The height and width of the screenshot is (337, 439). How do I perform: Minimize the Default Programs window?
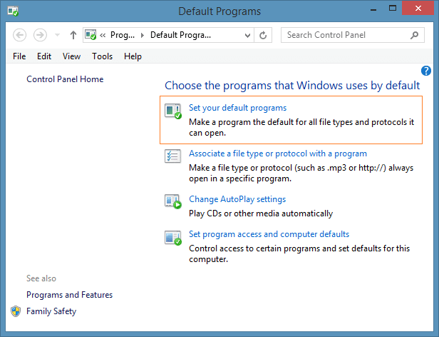tap(373, 9)
